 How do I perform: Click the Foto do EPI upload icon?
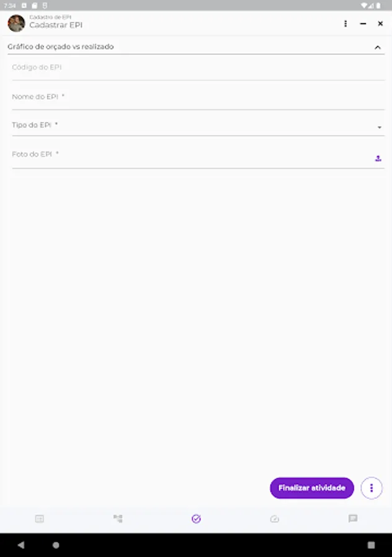tap(378, 158)
